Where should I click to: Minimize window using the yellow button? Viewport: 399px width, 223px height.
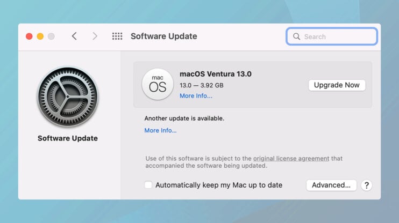40,36
